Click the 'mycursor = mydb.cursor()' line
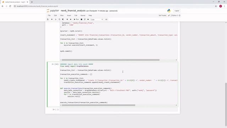The image size is (227, 128). coord(71,31)
